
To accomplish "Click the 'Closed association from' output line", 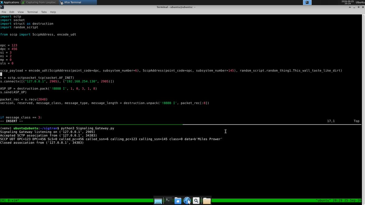I will (42, 143).
